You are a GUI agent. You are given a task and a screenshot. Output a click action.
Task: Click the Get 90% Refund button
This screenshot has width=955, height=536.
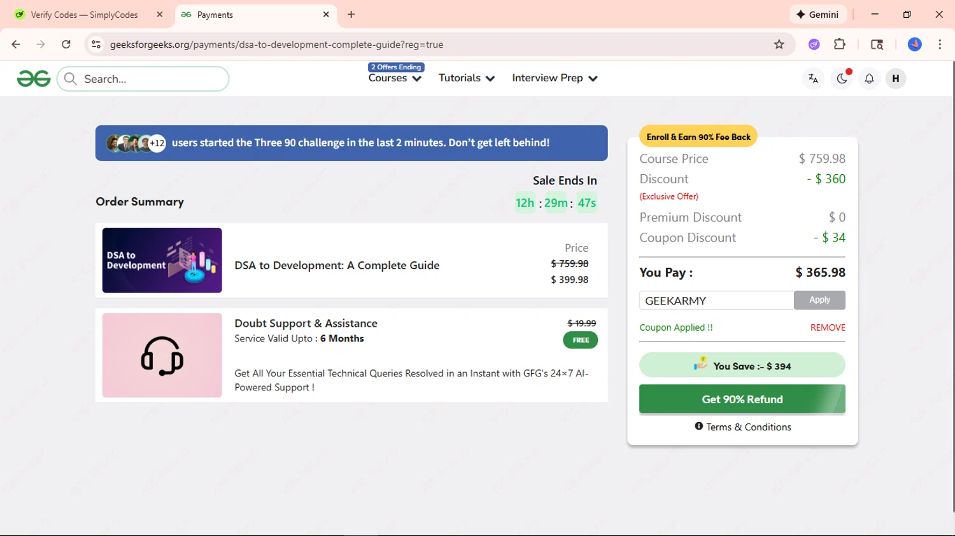pos(742,399)
